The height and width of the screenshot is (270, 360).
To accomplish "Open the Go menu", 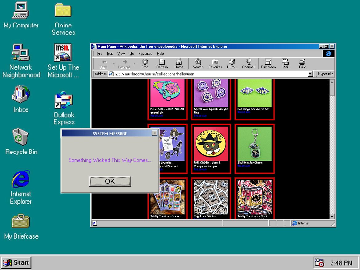I will click(x=132, y=54).
